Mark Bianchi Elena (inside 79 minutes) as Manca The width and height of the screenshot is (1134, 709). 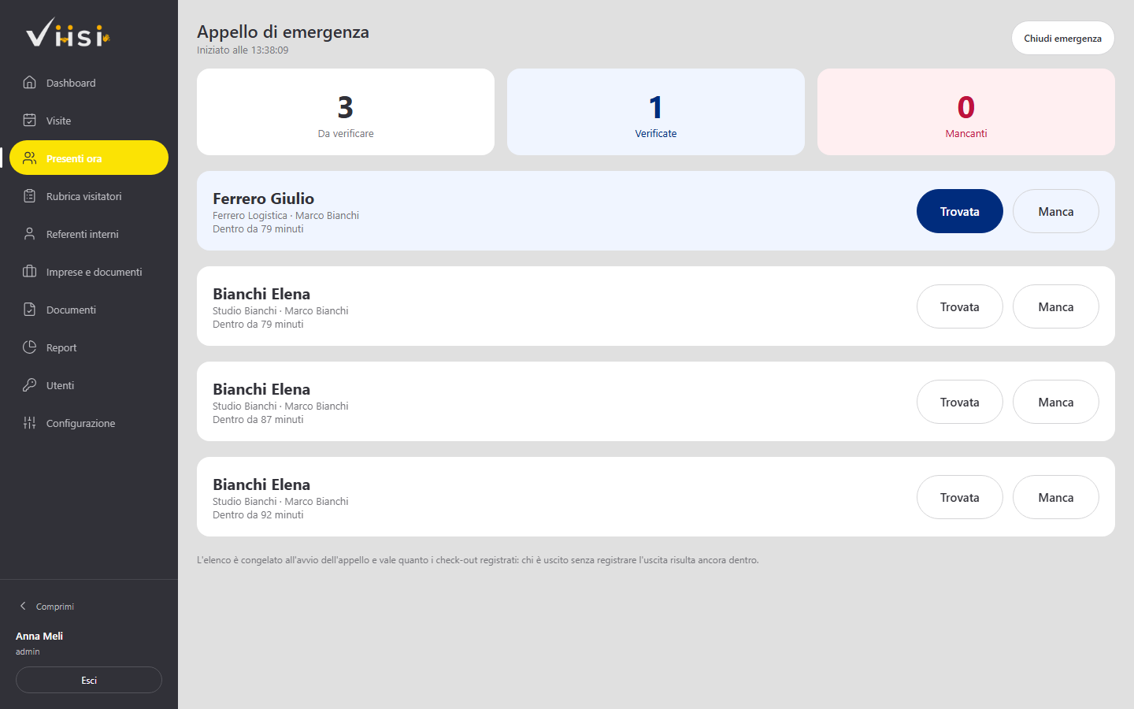(x=1055, y=306)
